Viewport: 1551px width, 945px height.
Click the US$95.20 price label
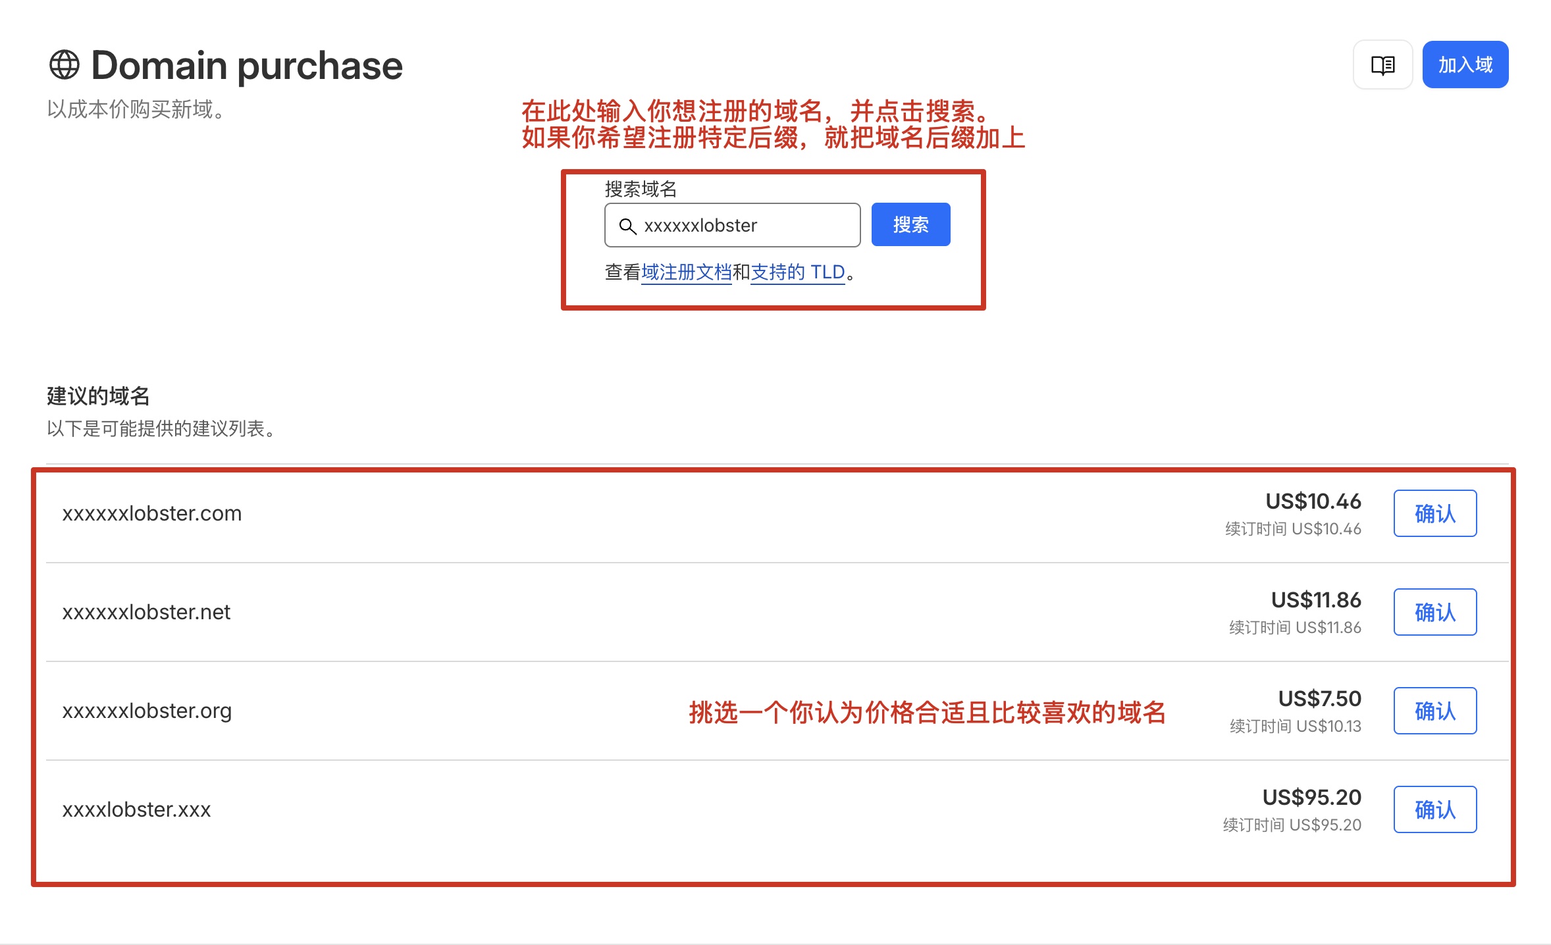click(1311, 798)
